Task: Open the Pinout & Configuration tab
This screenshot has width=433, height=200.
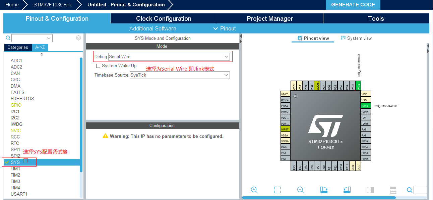Action: (x=57, y=18)
